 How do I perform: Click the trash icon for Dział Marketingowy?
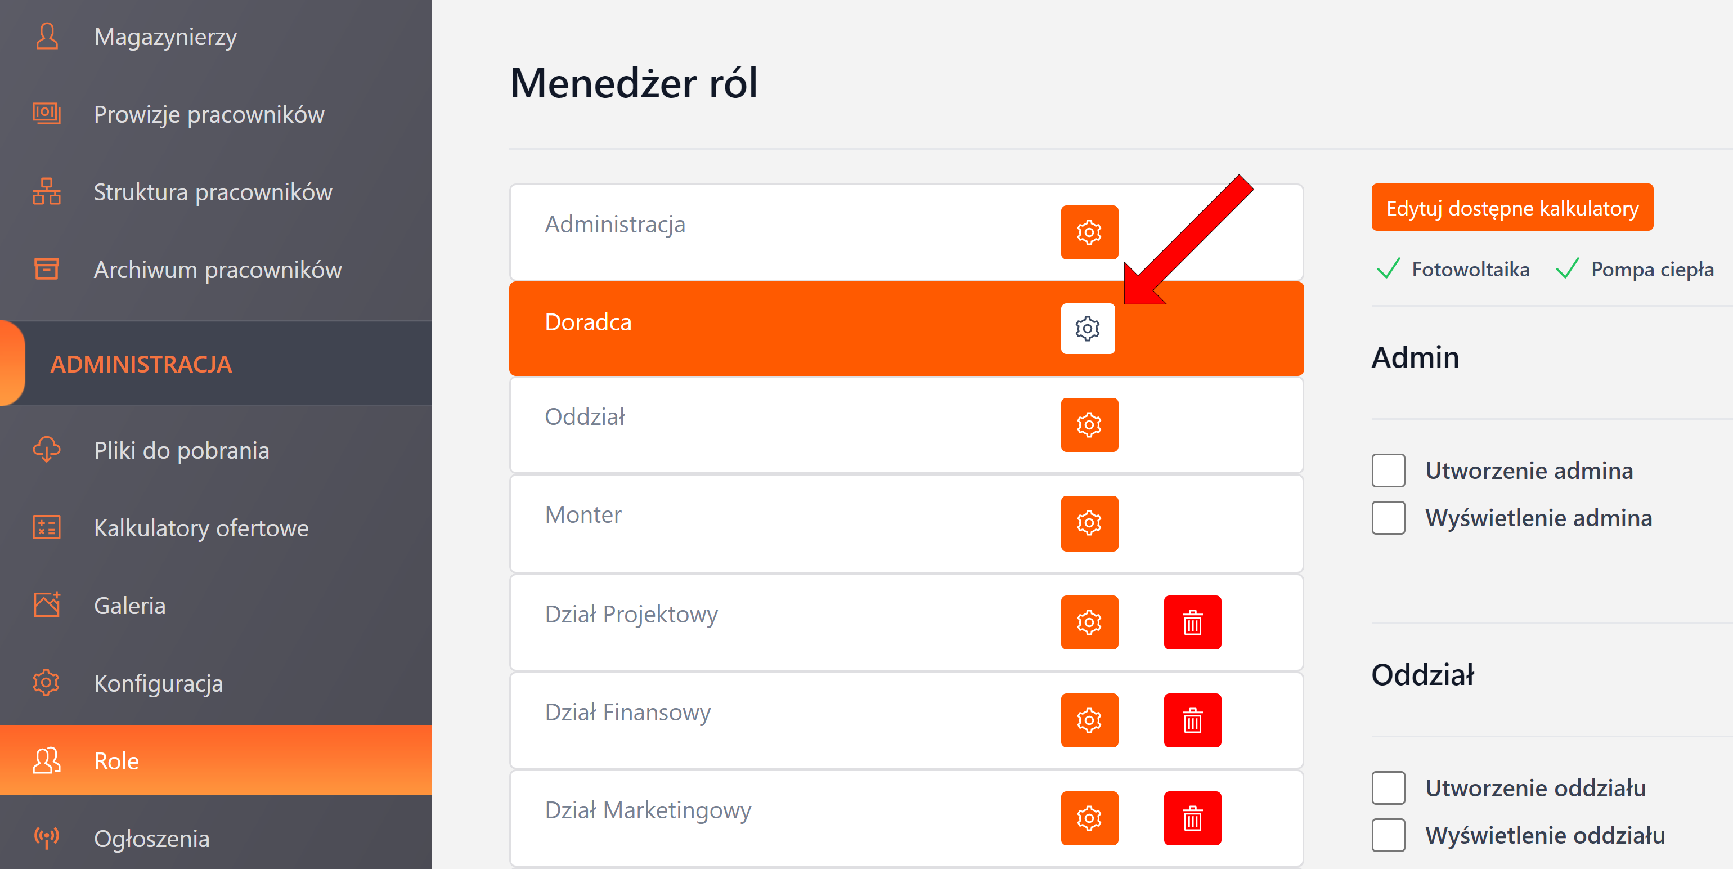tap(1192, 818)
